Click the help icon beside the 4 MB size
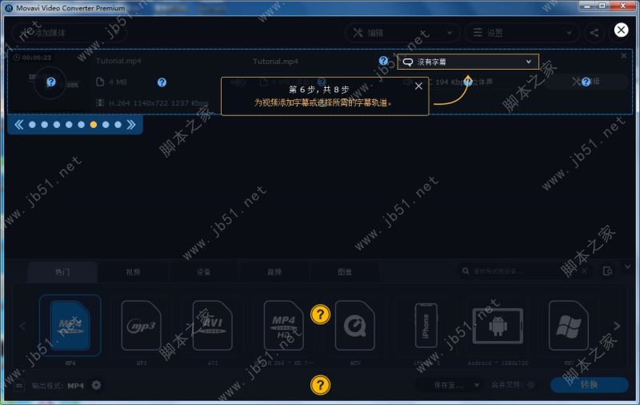 [162, 82]
